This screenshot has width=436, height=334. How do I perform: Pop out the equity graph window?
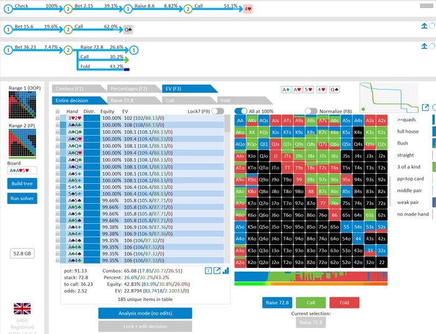(x=425, y=108)
